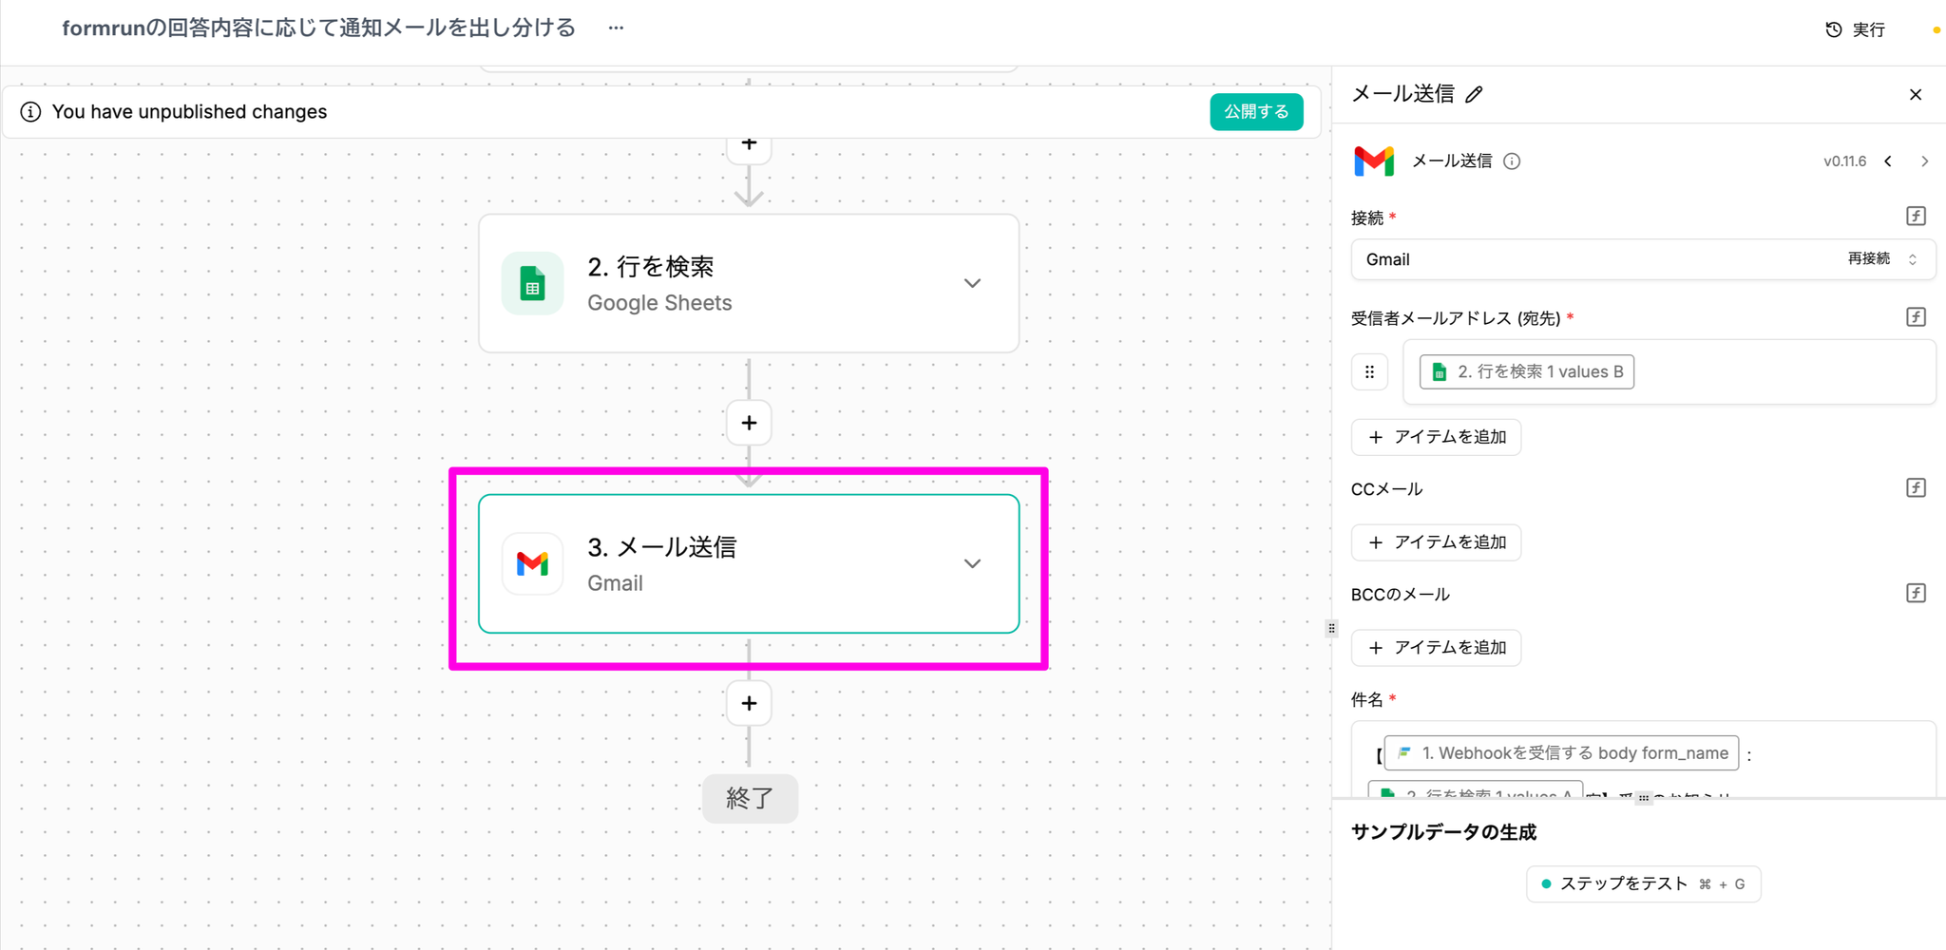Expand the 行を検索 step chevron
The height and width of the screenshot is (950, 1946).
(972, 283)
